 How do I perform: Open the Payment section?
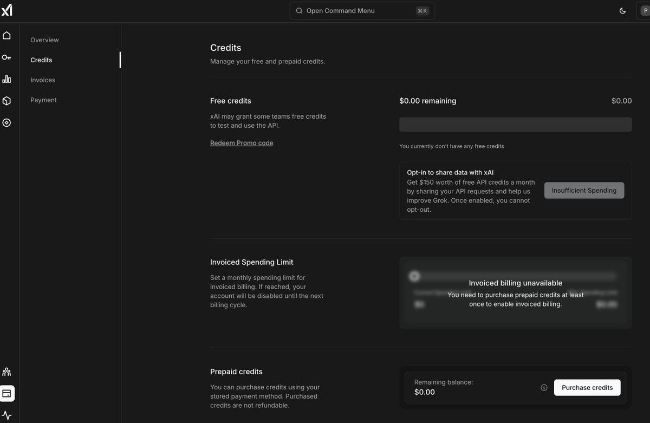43,100
